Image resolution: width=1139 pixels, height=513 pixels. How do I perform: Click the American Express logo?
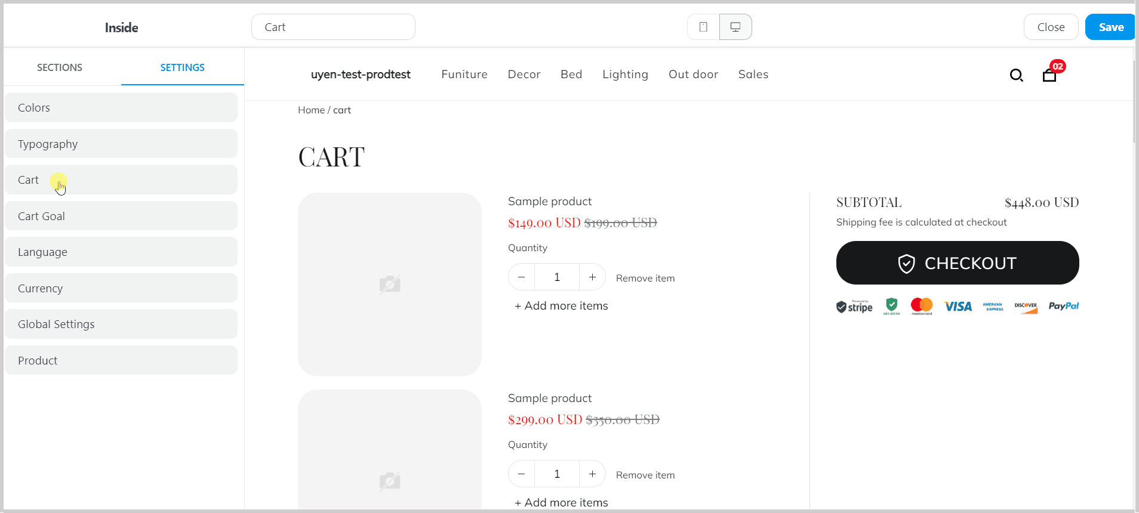tap(993, 307)
